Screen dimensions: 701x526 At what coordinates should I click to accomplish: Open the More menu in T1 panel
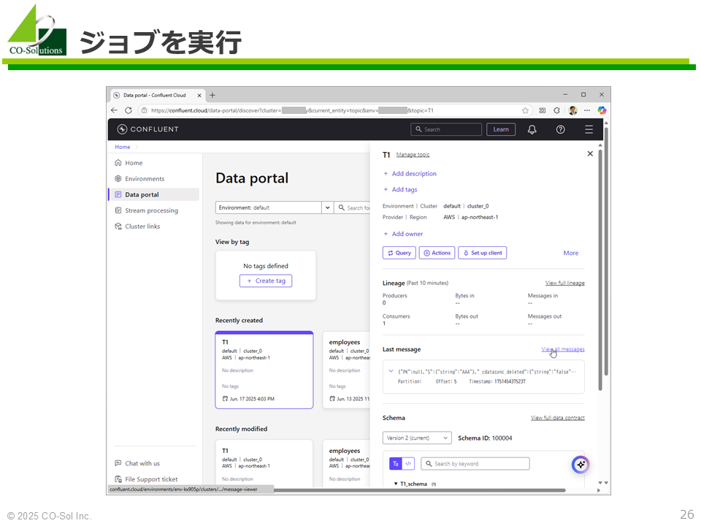point(571,254)
